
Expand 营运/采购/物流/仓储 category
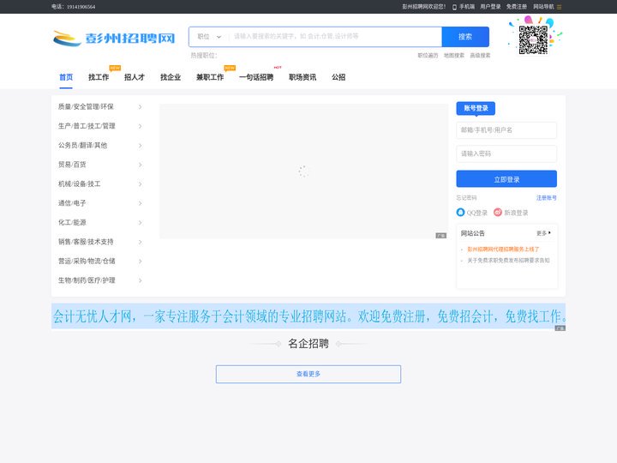(100, 261)
